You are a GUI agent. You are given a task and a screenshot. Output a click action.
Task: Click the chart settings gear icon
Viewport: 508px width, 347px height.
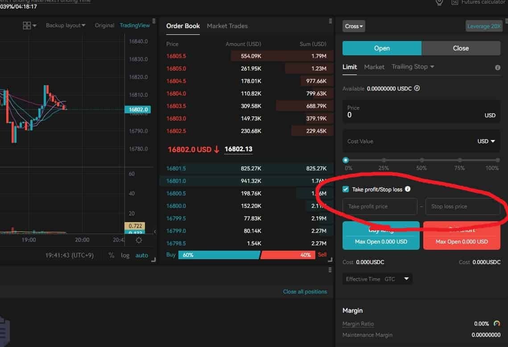pyautogui.click(x=139, y=240)
